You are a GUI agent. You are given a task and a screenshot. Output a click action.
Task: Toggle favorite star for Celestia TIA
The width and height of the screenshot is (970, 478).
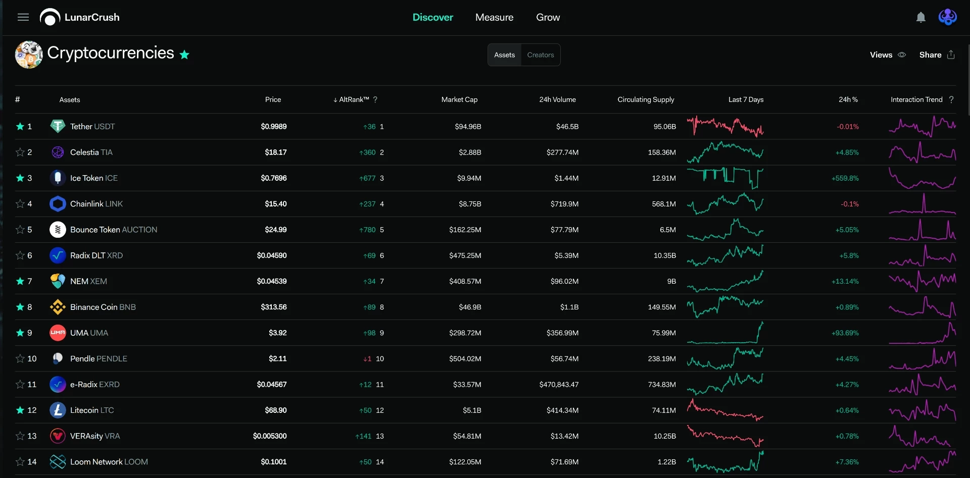[x=20, y=152]
